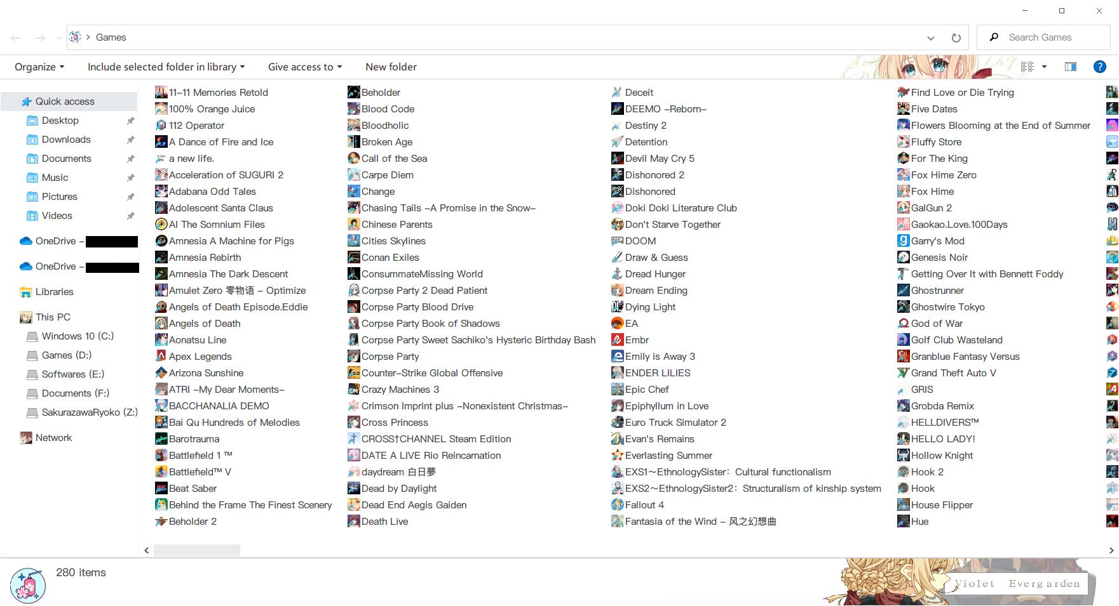Click the chevron before Games in address bar
The width and height of the screenshot is (1119, 606).
(x=88, y=37)
